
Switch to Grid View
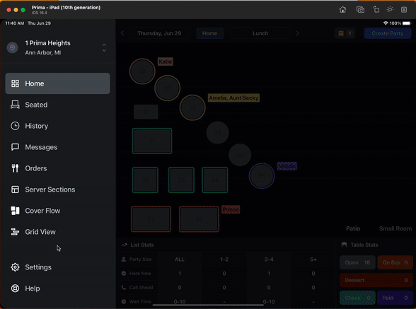57,232
